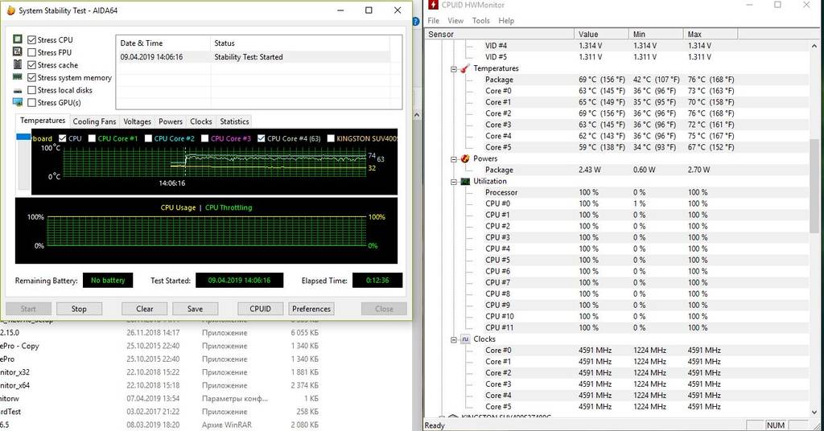The width and height of the screenshot is (824, 431).
Task: Click the Date & Time column header
Action: pyautogui.click(x=163, y=43)
